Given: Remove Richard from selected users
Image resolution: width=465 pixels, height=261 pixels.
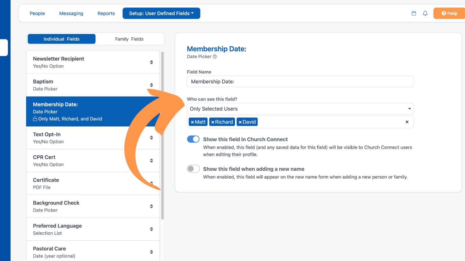Looking at the screenshot, I should point(213,122).
